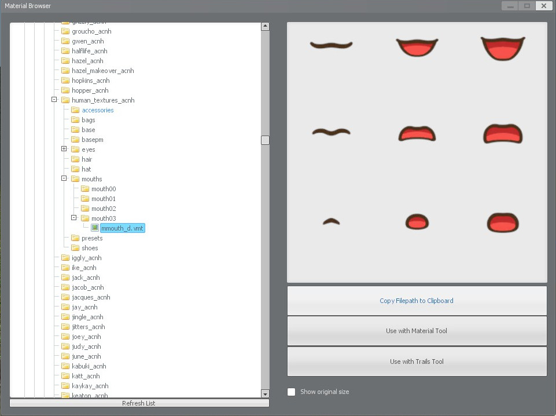Viewport: 556px width, 416px height.
Task: Click the human_textures_acnh folder icon
Action: click(65, 100)
